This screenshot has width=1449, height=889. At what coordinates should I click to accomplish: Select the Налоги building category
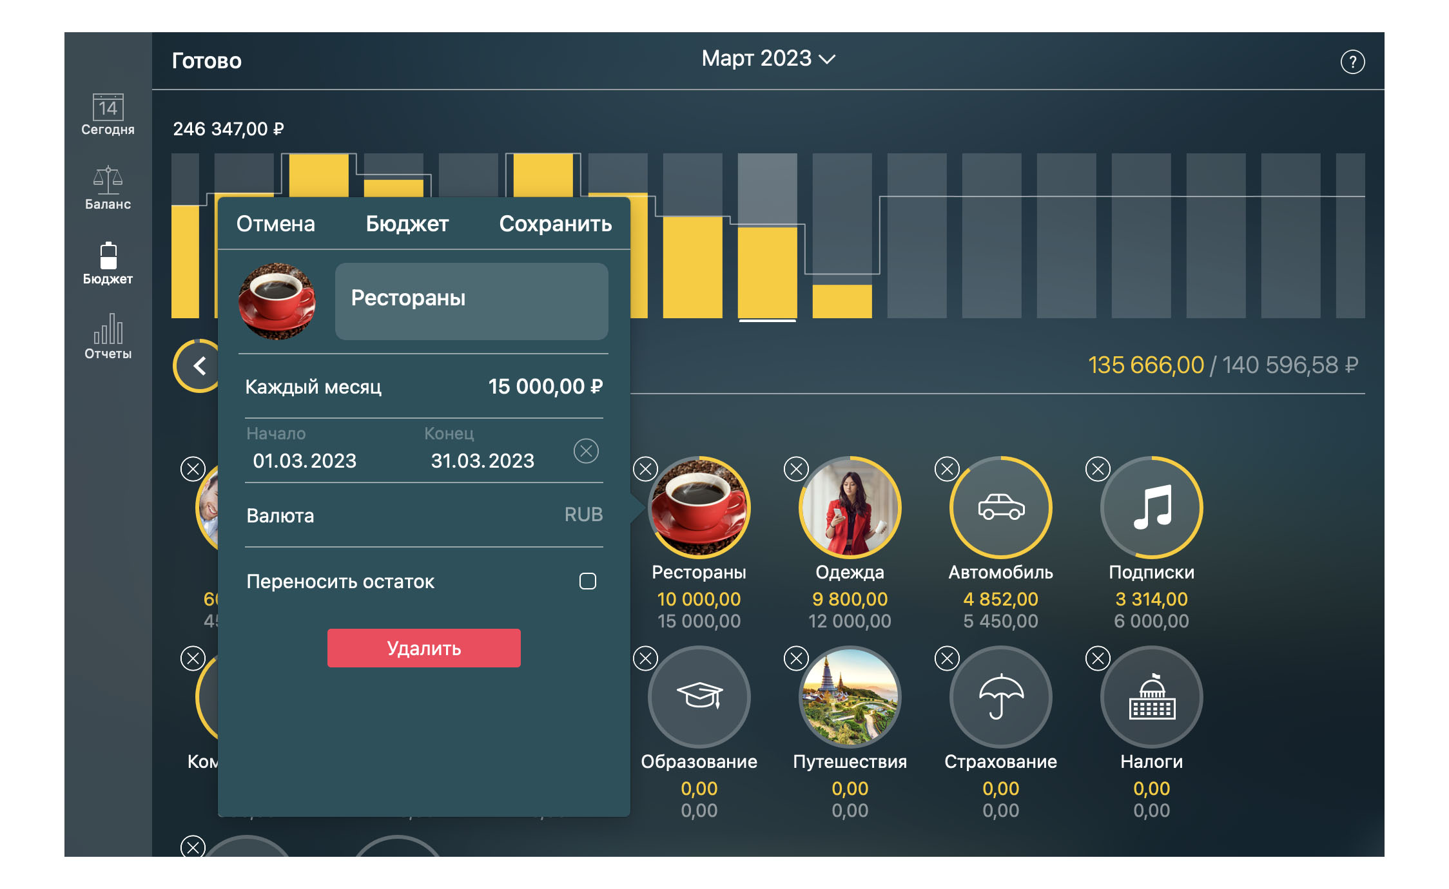[x=1151, y=696]
